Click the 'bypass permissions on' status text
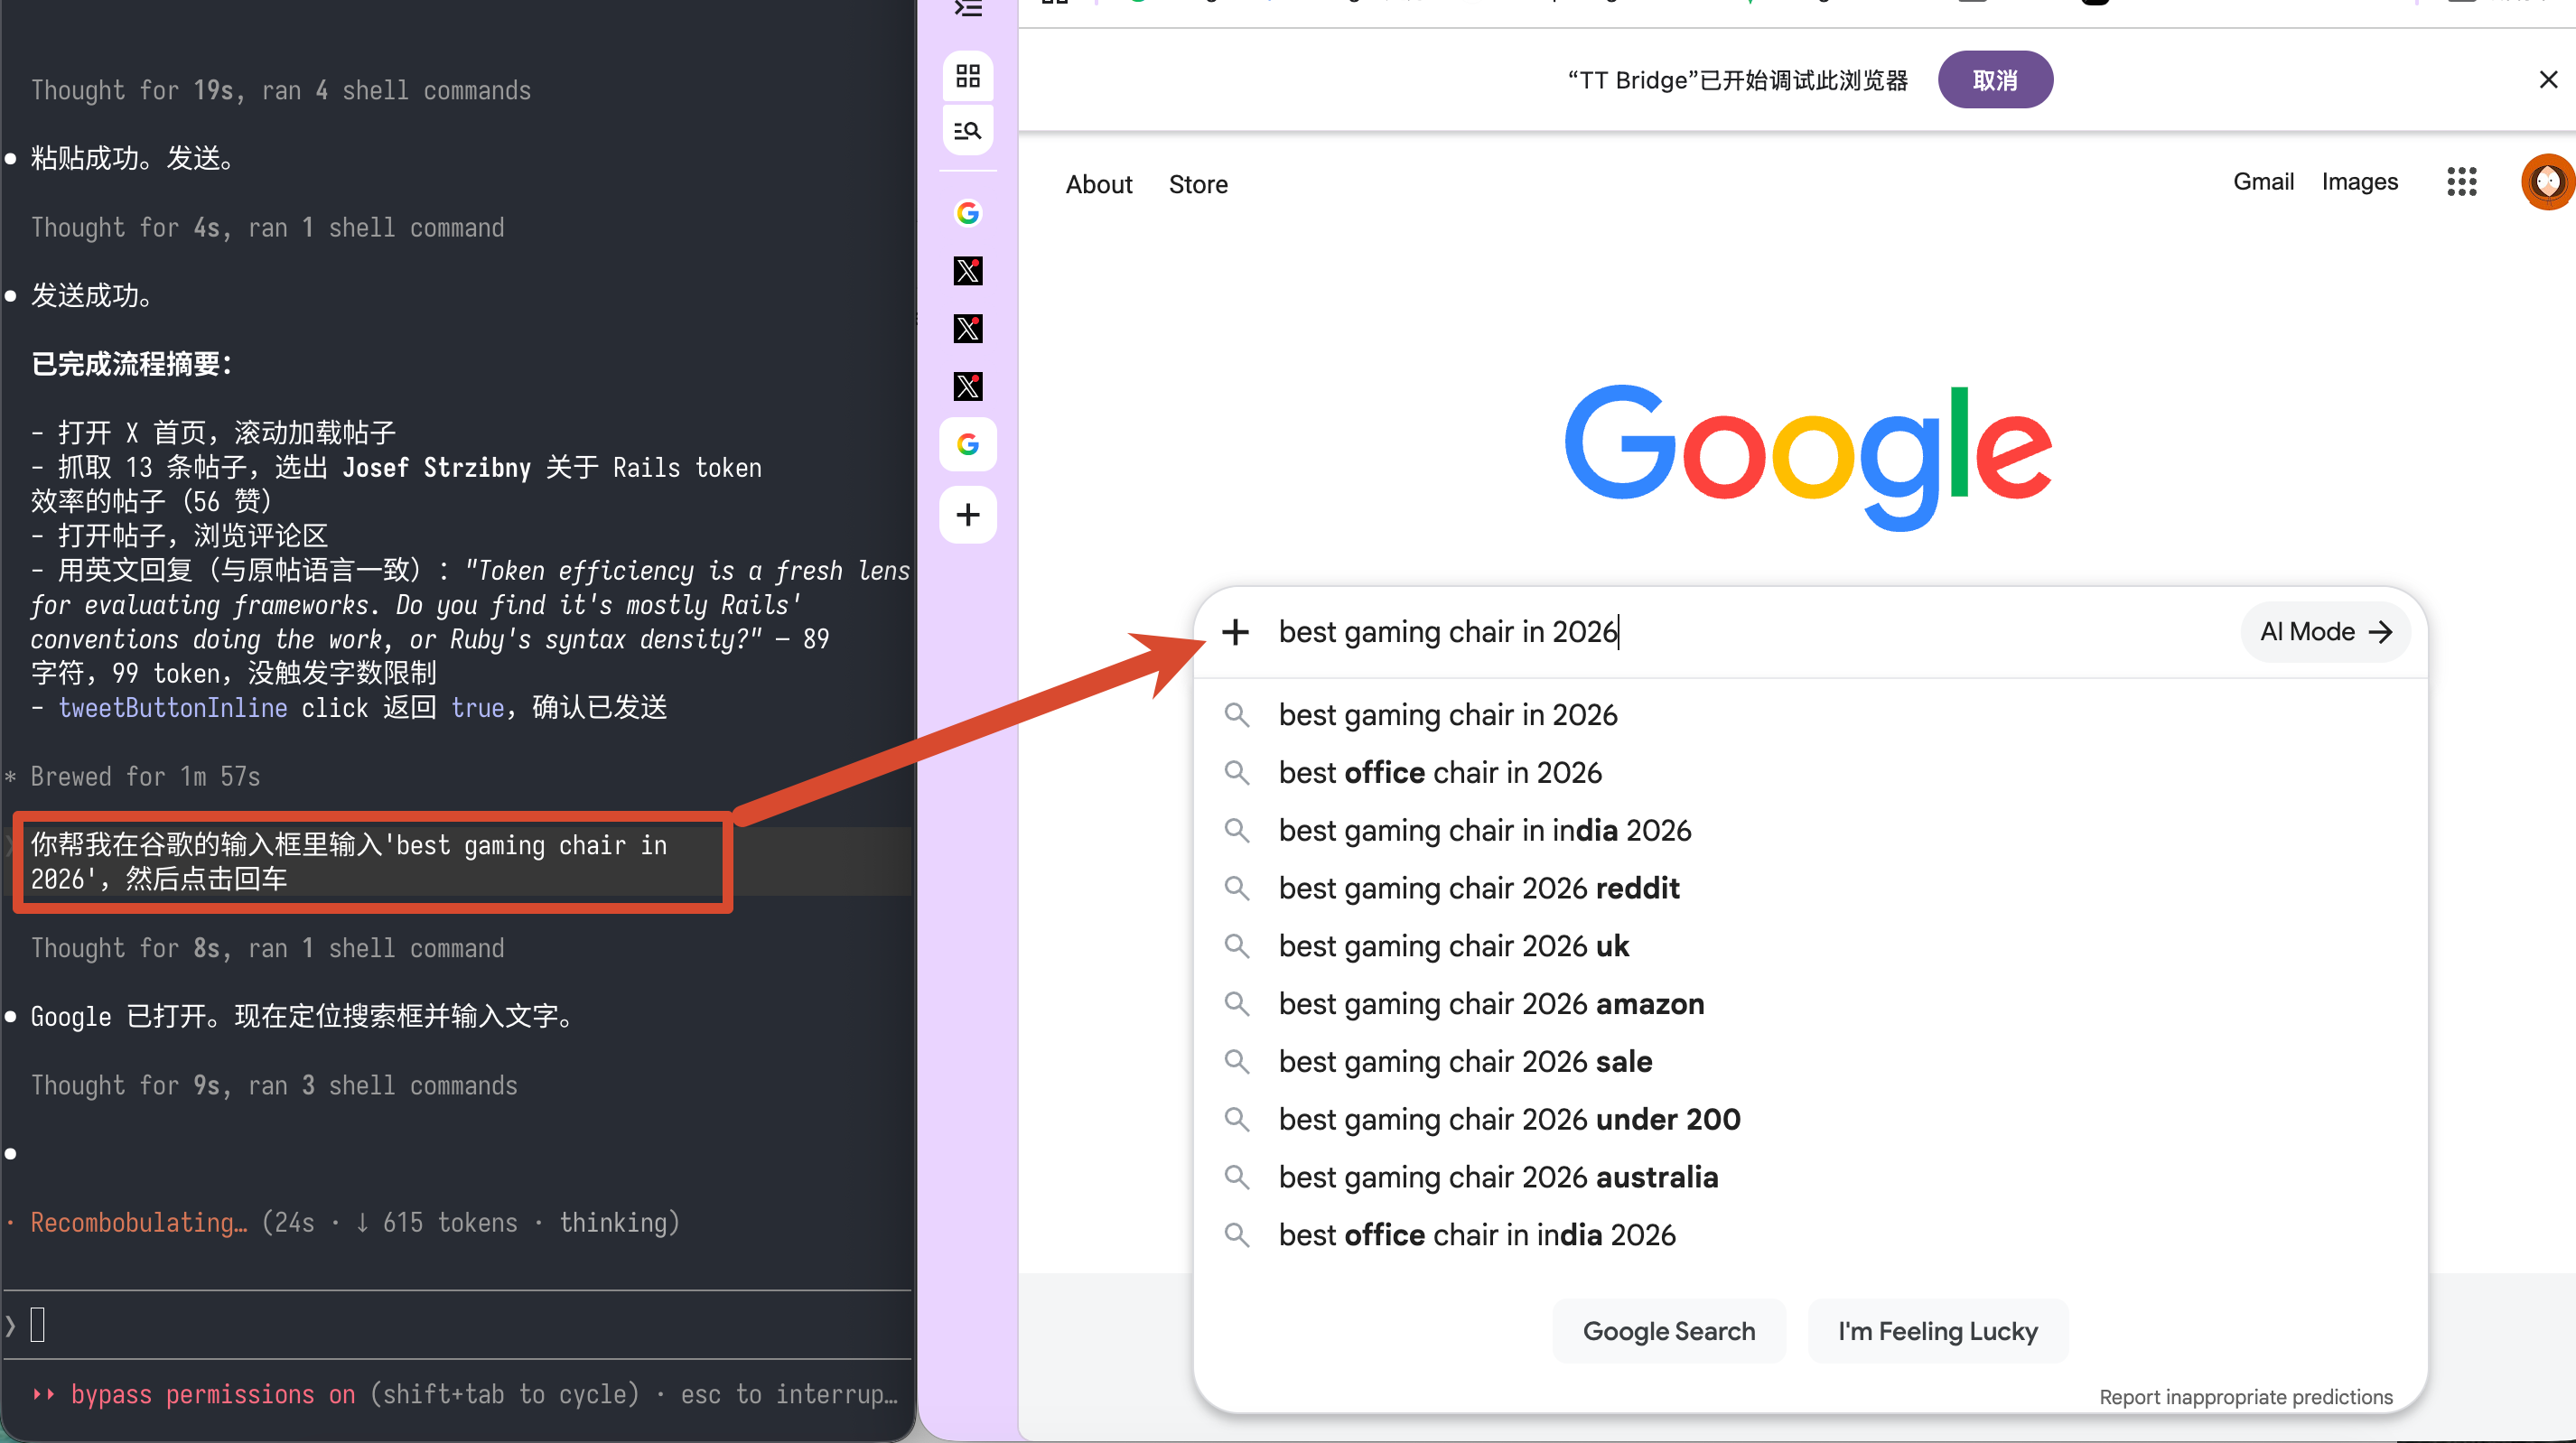Screen dimensions: 2576x1443 [x=213, y=1395]
